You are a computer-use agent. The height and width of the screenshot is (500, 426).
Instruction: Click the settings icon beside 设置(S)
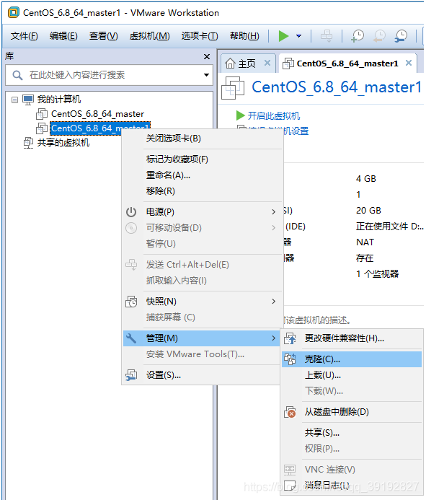(x=131, y=375)
